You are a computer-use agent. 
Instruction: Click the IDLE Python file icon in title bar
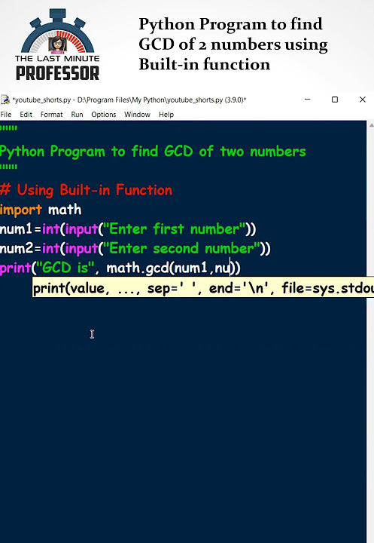pyautogui.click(x=5, y=100)
